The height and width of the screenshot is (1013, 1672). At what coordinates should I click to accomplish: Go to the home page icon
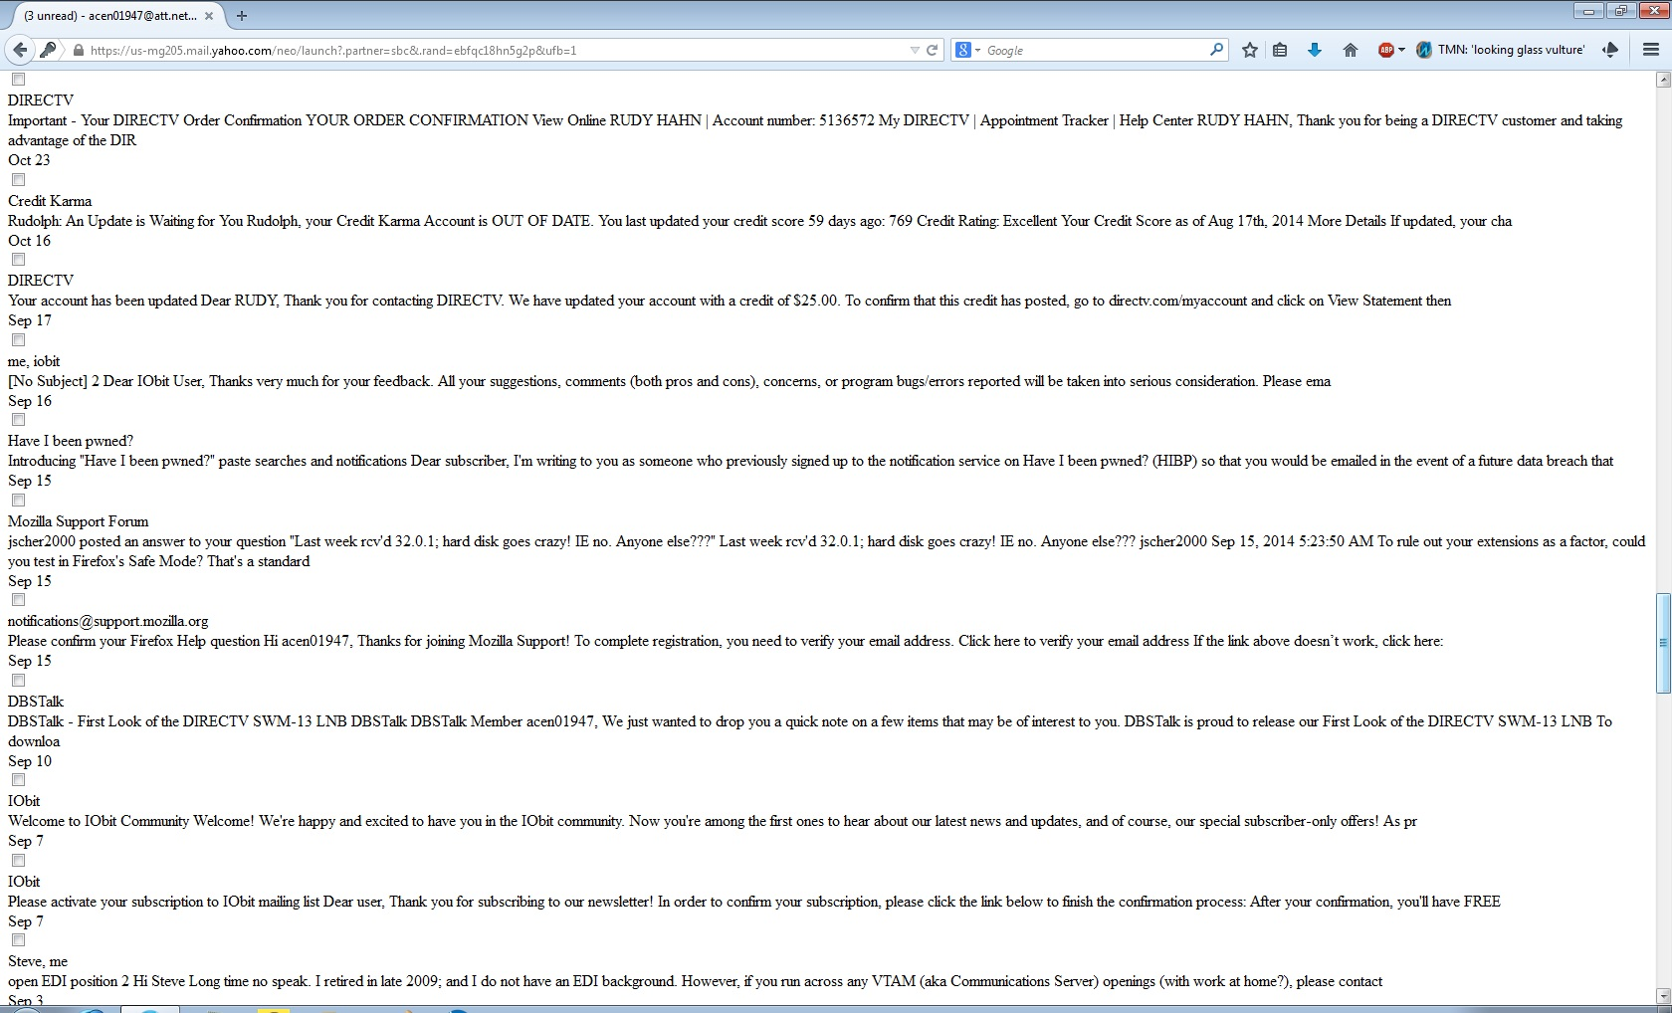tap(1350, 50)
